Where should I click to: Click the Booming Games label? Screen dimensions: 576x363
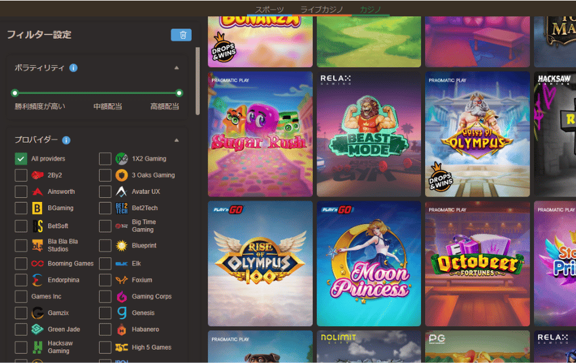point(70,264)
